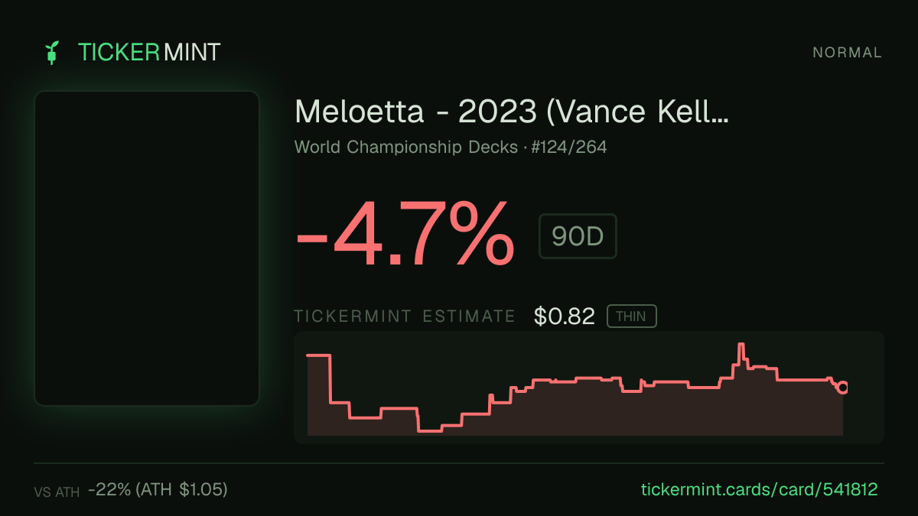The height and width of the screenshot is (516, 918).
Task: Select the NORMAL label in top corner
Action: pyautogui.click(x=847, y=53)
